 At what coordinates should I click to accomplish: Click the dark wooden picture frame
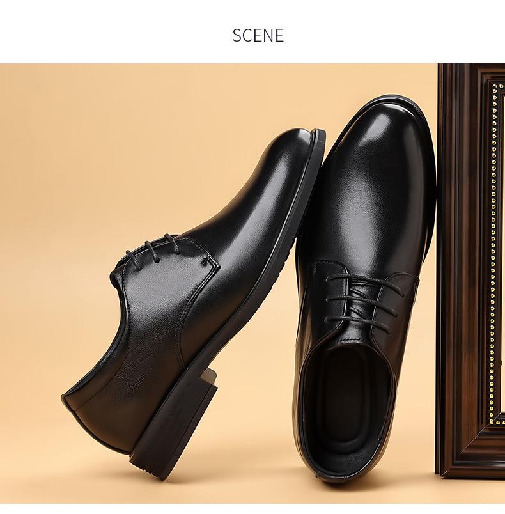point(471,269)
